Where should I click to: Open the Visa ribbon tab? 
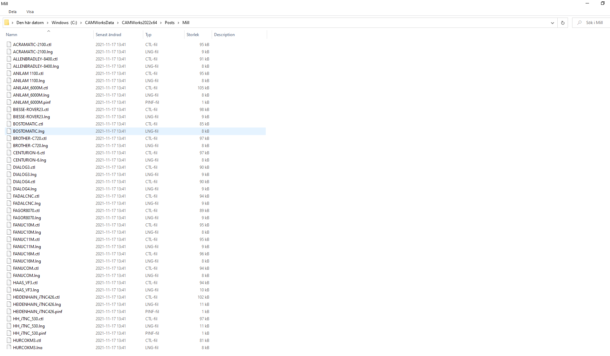(30, 12)
